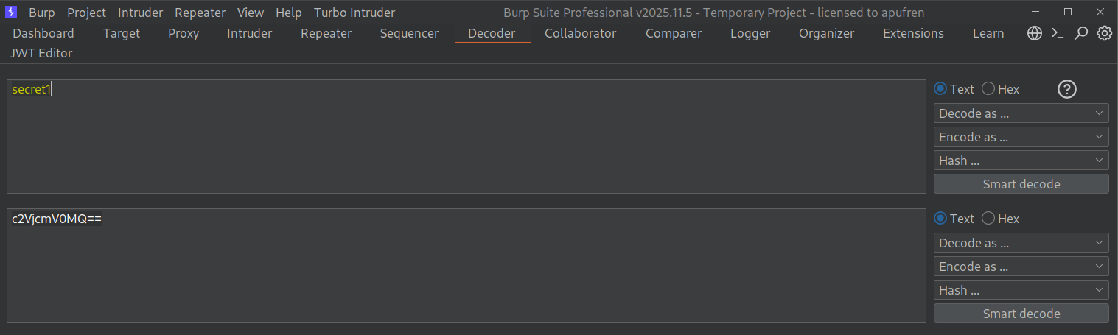The width and height of the screenshot is (1118, 335).
Task: Open the globe browser icon
Action: (1035, 33)
